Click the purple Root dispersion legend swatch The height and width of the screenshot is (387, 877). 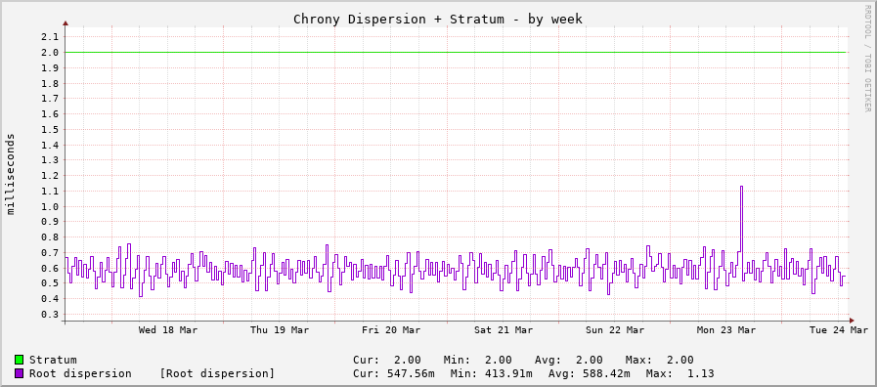click(x=19, y=373)
